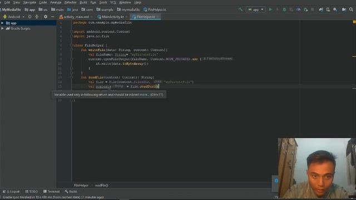This screenshot has width=356, height=200.
Task: Open the Window menu
Action: 125,2
